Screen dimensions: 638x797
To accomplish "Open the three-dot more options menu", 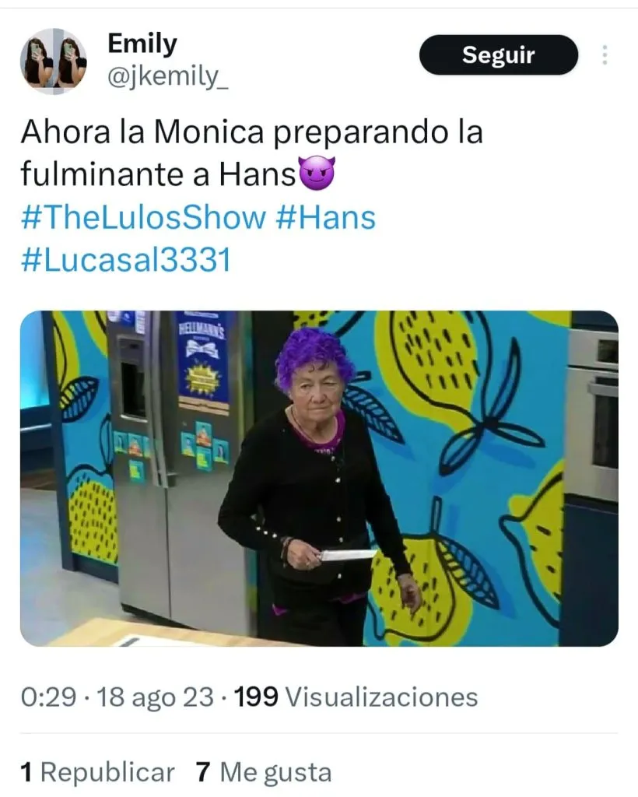I will point(605,55).
